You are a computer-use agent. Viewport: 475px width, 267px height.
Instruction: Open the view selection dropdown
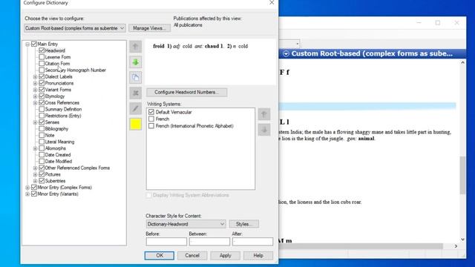(74, 28)
